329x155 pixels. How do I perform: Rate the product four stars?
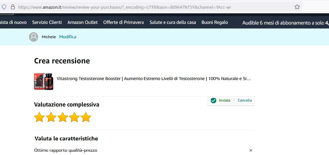[x=74, y=117]
